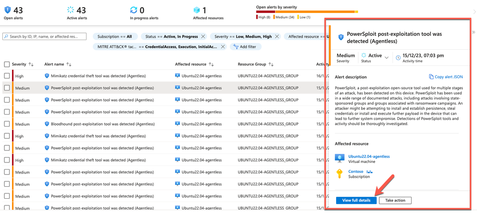Click the Open alerts shield icon
The height and width of the screenshot is (214, 477).
coord(8,10)
